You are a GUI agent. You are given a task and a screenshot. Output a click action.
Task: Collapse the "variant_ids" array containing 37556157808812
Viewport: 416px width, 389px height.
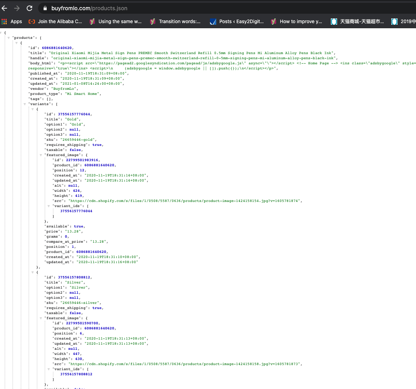coord(49,369)
